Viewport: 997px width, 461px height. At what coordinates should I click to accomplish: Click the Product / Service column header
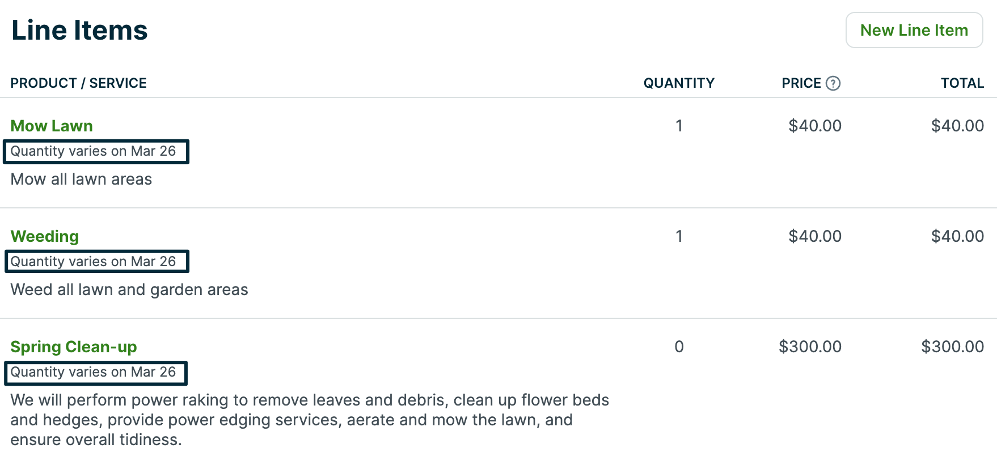[78, 83]
